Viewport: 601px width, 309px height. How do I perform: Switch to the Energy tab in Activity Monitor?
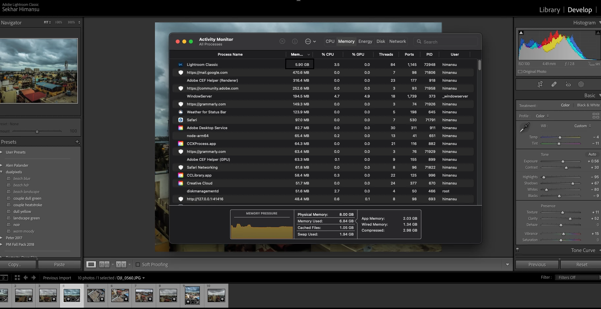tap(365, 41)
